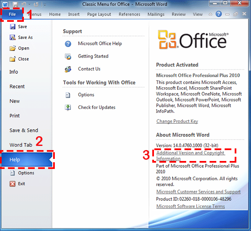Click the Options icon under Tools section

(68, 95)
